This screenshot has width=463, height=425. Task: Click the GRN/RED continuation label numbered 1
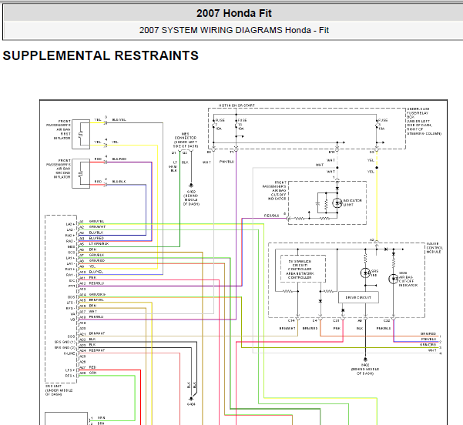[x=428, y=334]
